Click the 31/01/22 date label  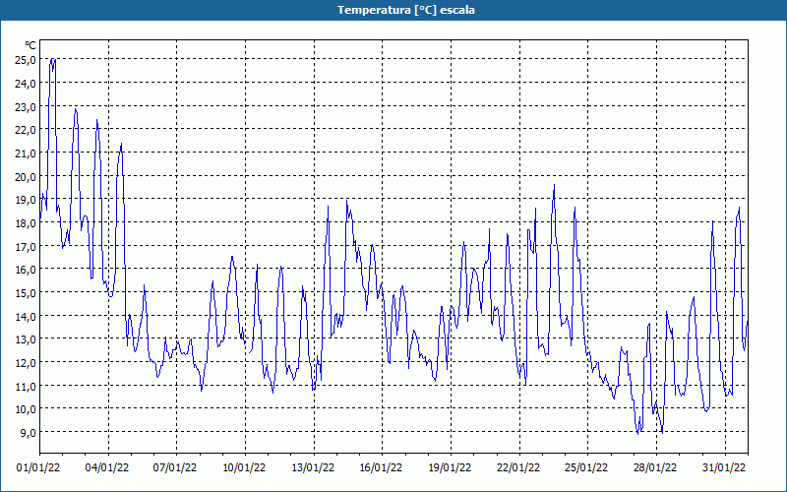724,468
